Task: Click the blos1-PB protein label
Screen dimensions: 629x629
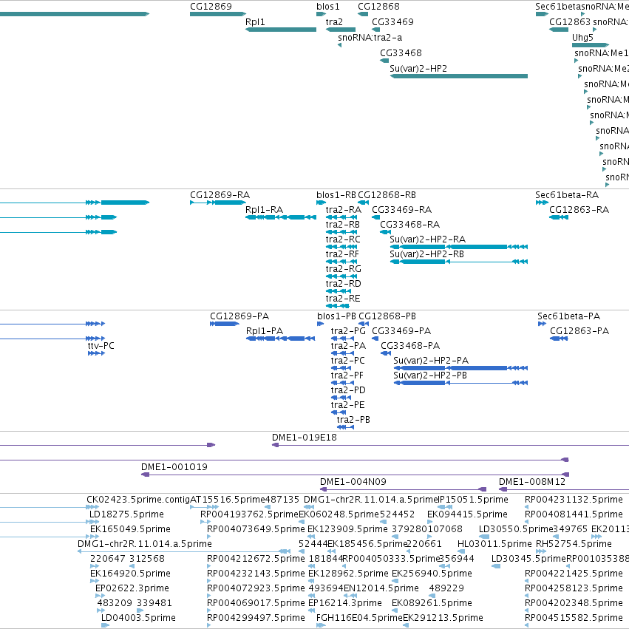Action: 336,316
